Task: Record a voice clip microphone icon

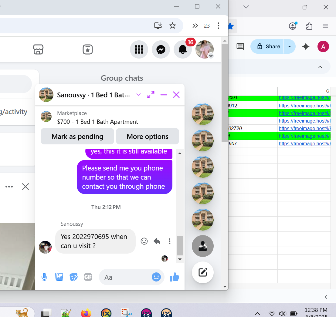Action: [x=44, y=277]
